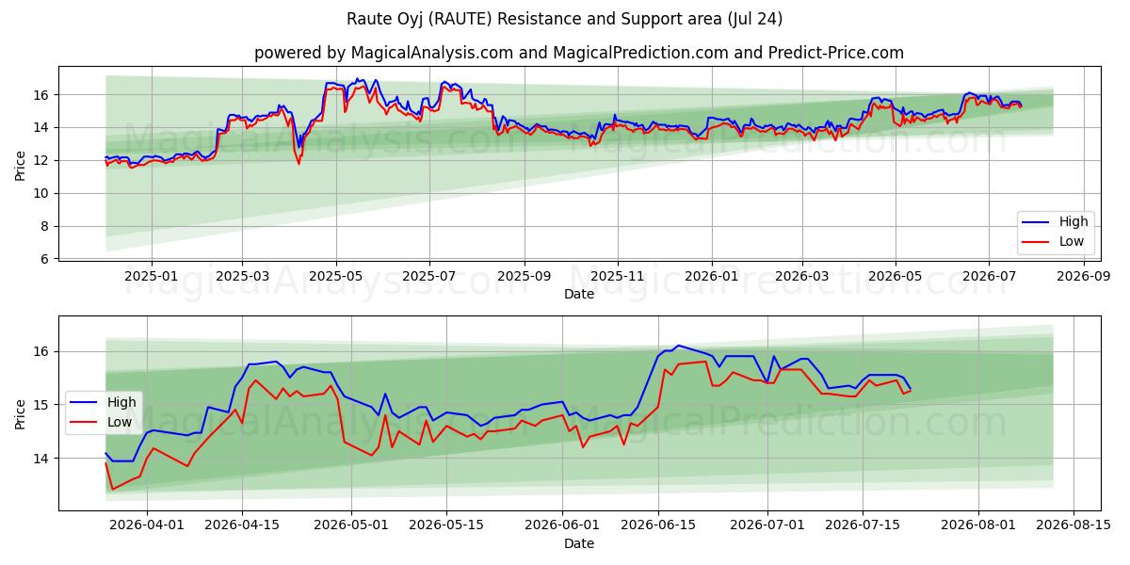Image resolution: width=1130 pixels, height=565 pixels.
Task: Click the '2025-07' x-axis label in the upper chart
Action: click(x=429, y=277)
